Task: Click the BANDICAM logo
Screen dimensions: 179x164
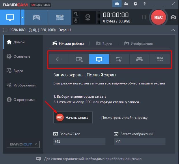Action: click(15, 5)
